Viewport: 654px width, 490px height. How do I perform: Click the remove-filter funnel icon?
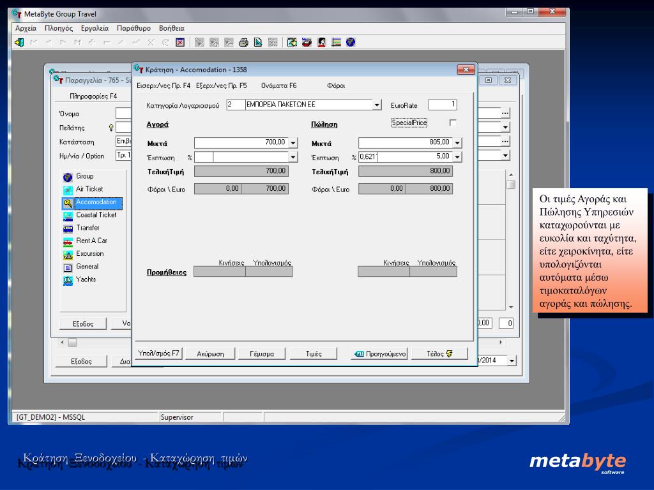[229, 42]
